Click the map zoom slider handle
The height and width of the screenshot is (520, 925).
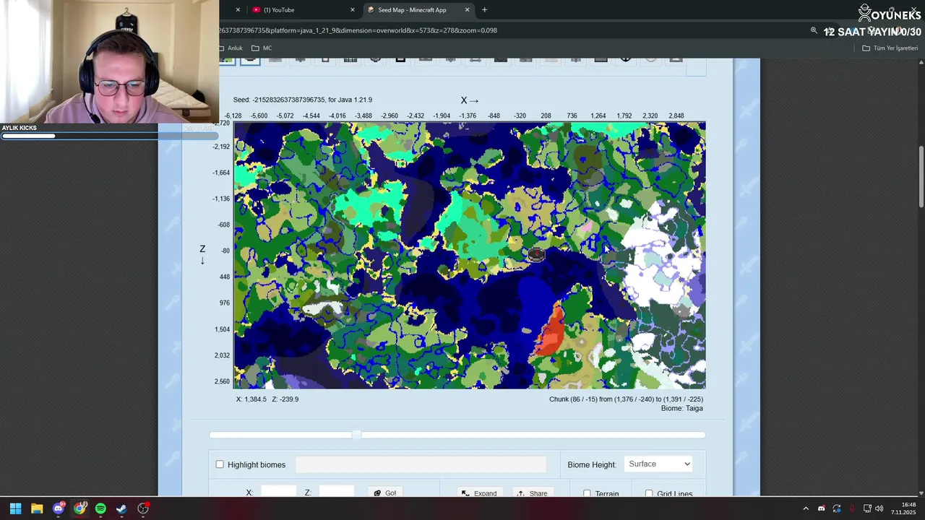click(357, 435)
